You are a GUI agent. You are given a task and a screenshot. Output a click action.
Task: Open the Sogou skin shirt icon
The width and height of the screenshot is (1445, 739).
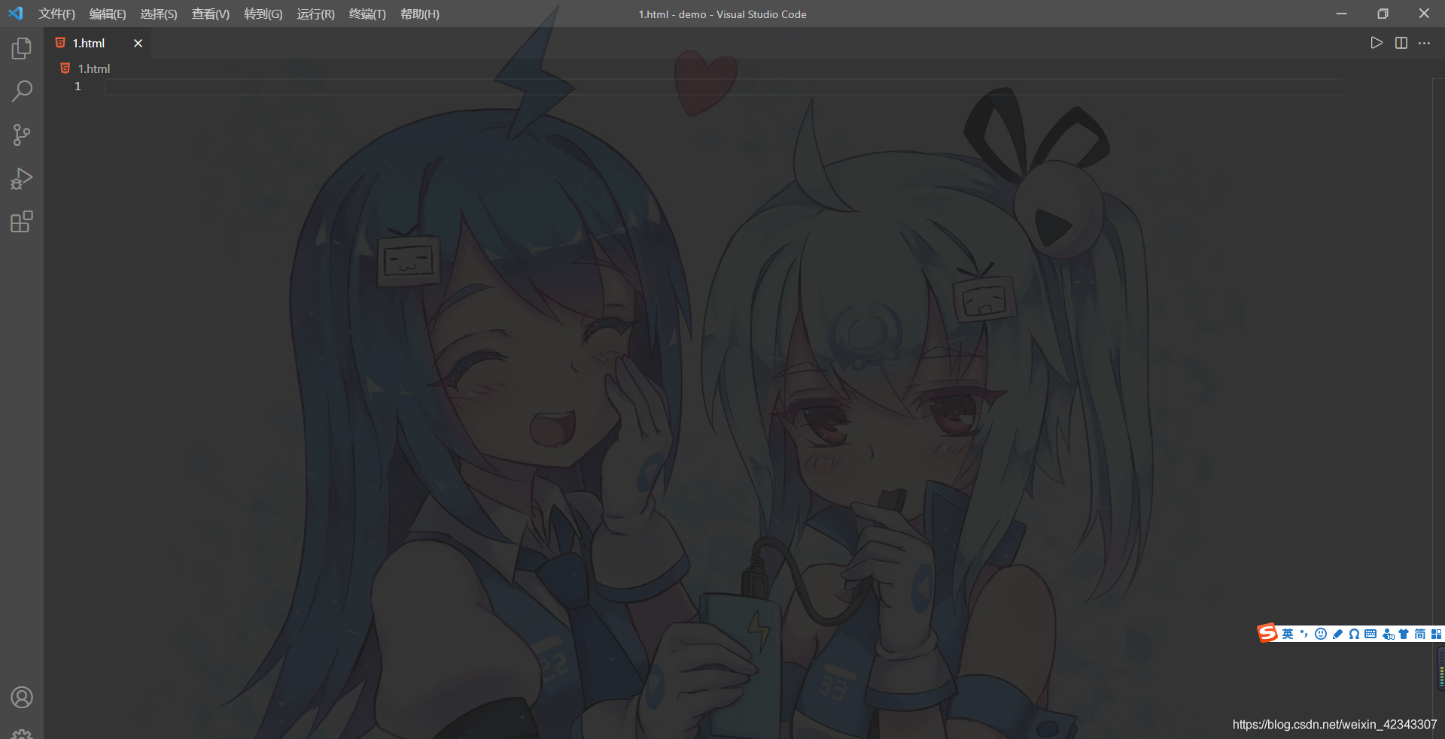pyautogui.click(x=1404, y=634)
